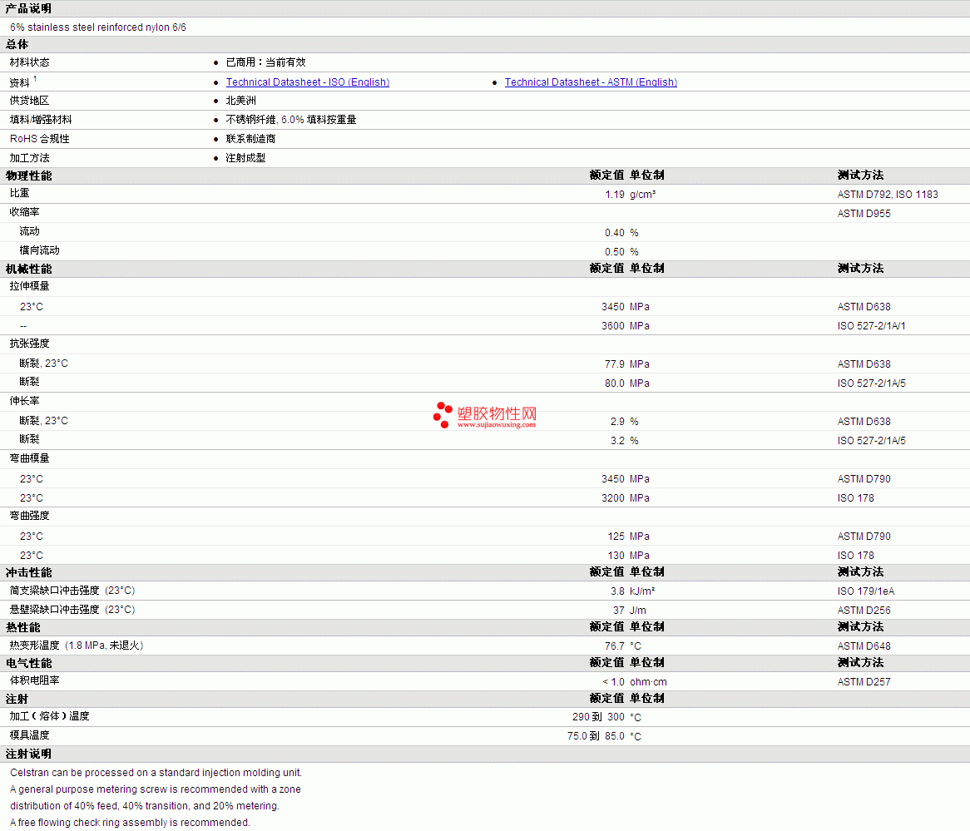970x831 pixels.
Task: Click the 0.40 flow shrinkage value
Action: (x=614, y=233)
